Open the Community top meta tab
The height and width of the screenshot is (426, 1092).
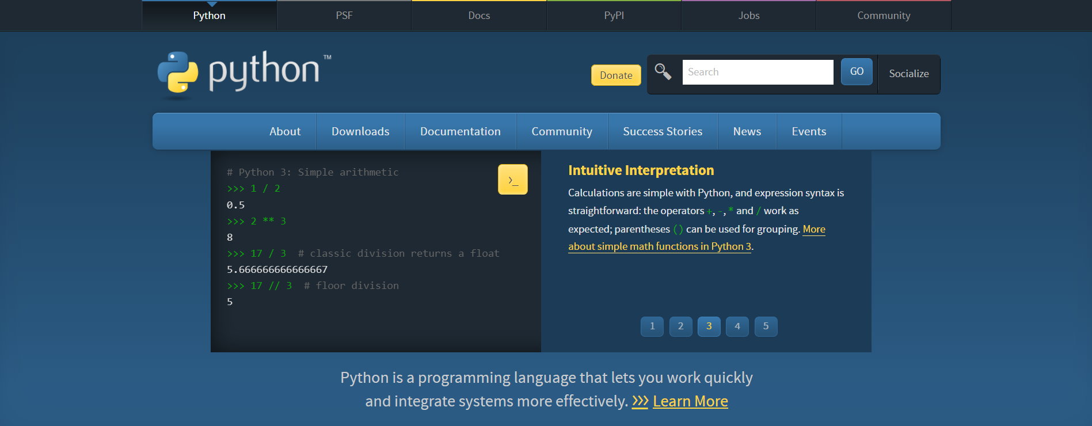pyautogui.click(x=884, y=16)
